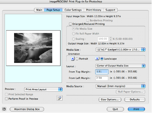Switch to the Main tab
Image resolution: width=152 pixels, height=113 pixels.
[x=39, y=10]
